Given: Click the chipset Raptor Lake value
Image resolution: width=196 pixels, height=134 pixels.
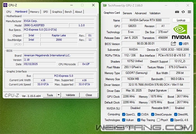Looking at the screenshot, I should tap(59, 35).
